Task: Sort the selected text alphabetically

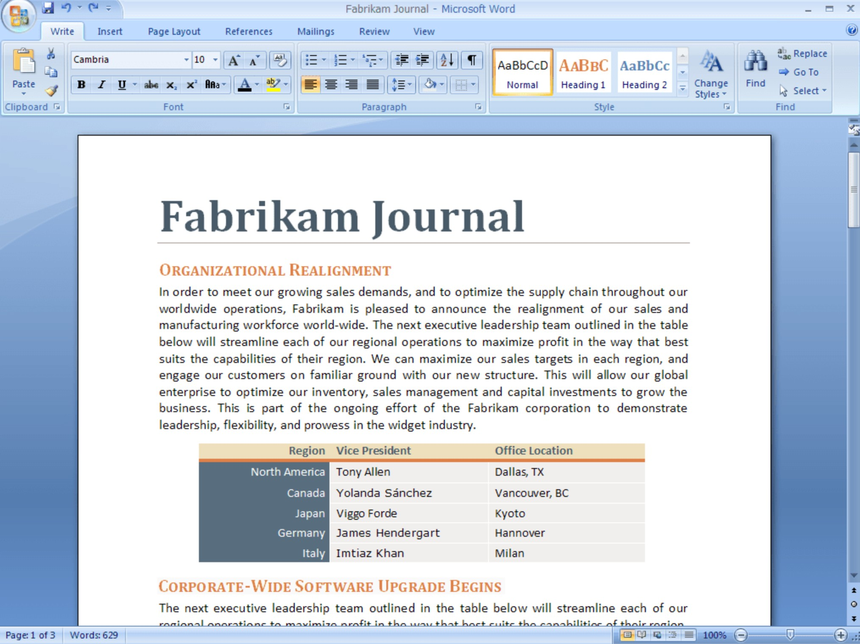Action: (x=447, y=60)
